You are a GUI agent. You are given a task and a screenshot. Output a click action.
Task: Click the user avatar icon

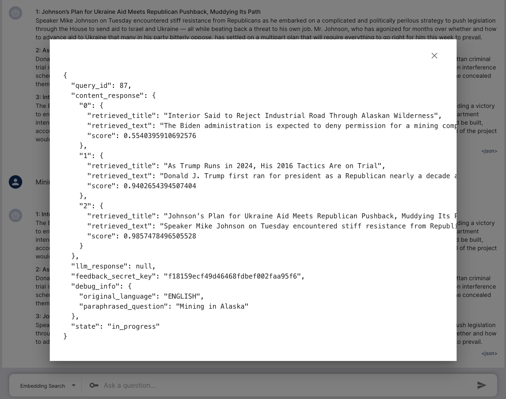[15, 182]
